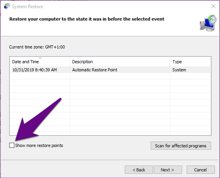Screen dimensions: 220x178
Task: Click the sort arrow above Date and Time
Action: [x=40, y=58]
